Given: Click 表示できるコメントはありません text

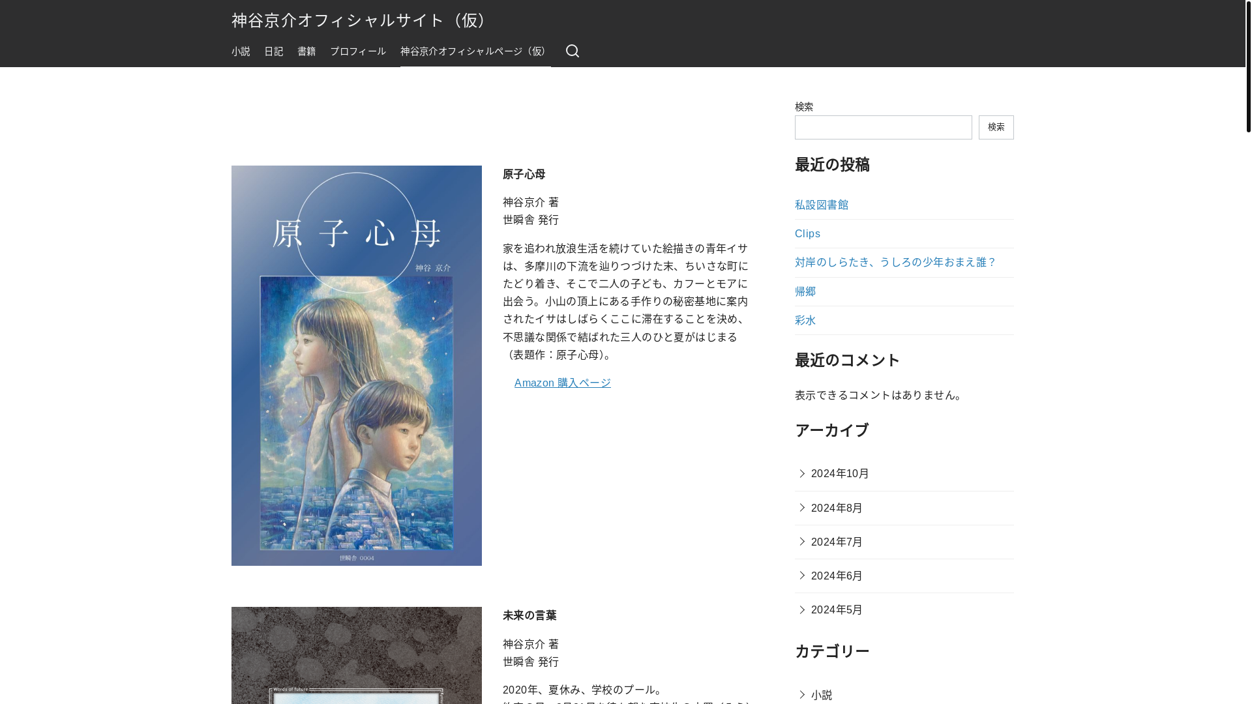Looking at the screenshot, I should 879,395.
